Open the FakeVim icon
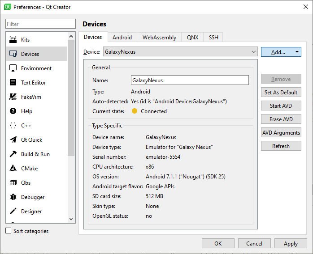The height and width of the screenshot is (254, 313). pyautogui.click(x=13, y=97)
